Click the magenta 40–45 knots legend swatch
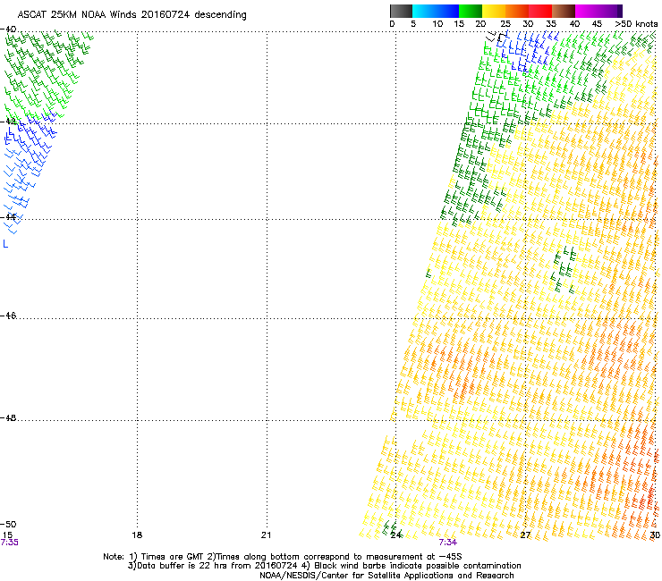This screenshot has width=662, height=581. (587, 11)
